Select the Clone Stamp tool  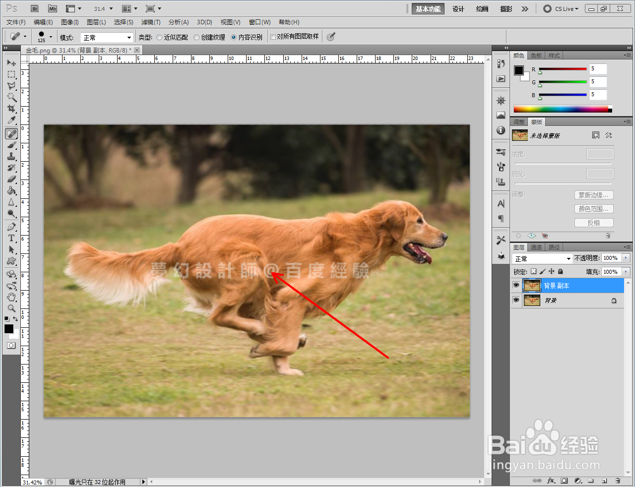[x=11, y=156]
